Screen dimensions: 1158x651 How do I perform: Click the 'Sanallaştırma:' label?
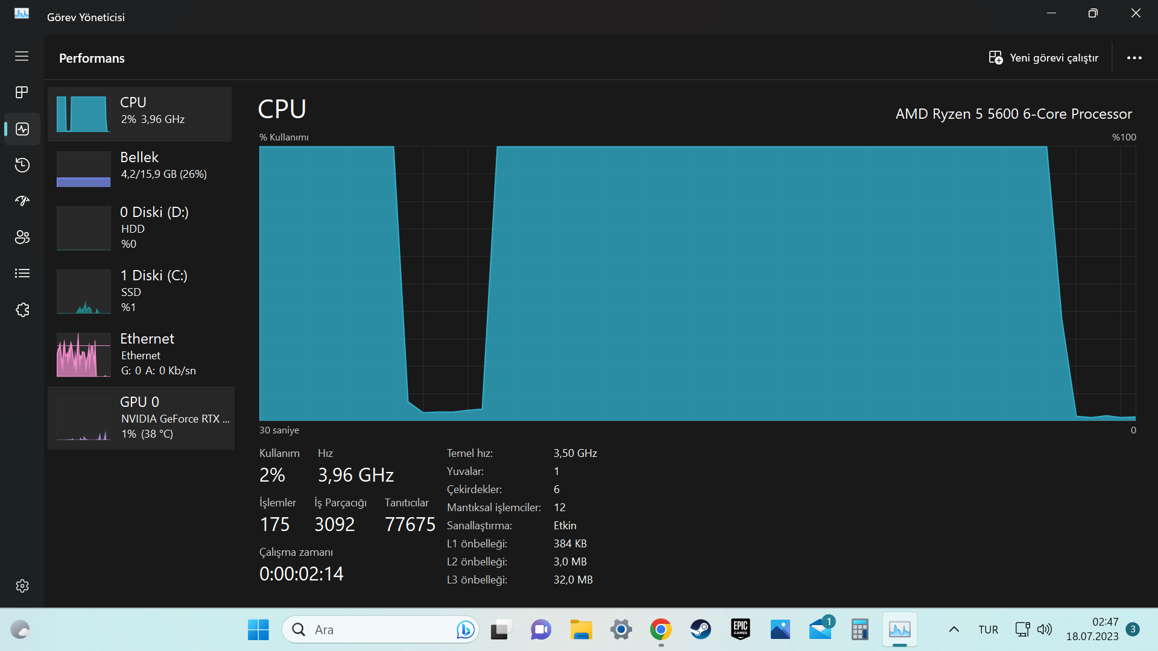point(479,526)
